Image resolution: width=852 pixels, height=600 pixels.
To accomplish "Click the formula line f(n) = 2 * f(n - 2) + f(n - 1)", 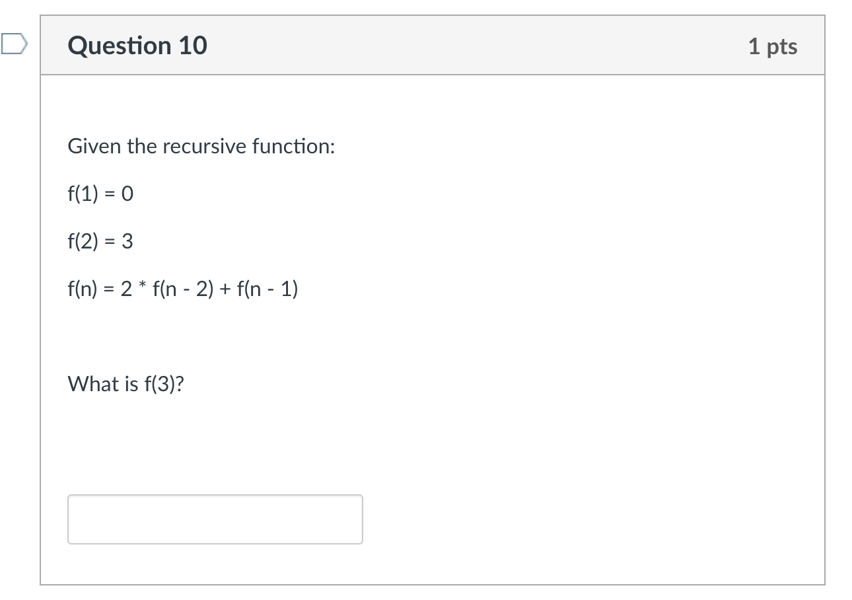I will (x=182, y=288).
